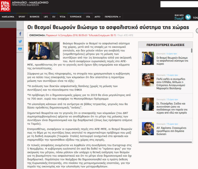
Task: Click the print article icon
Action: point(20,49)
